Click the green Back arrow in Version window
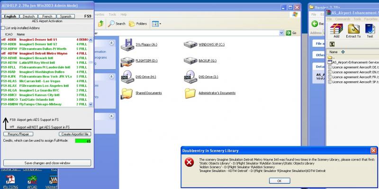379x189 pixels. click(x=315, y=24)
